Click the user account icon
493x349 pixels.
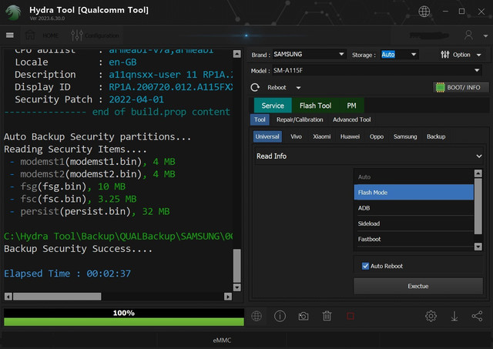tap(468, 35)
